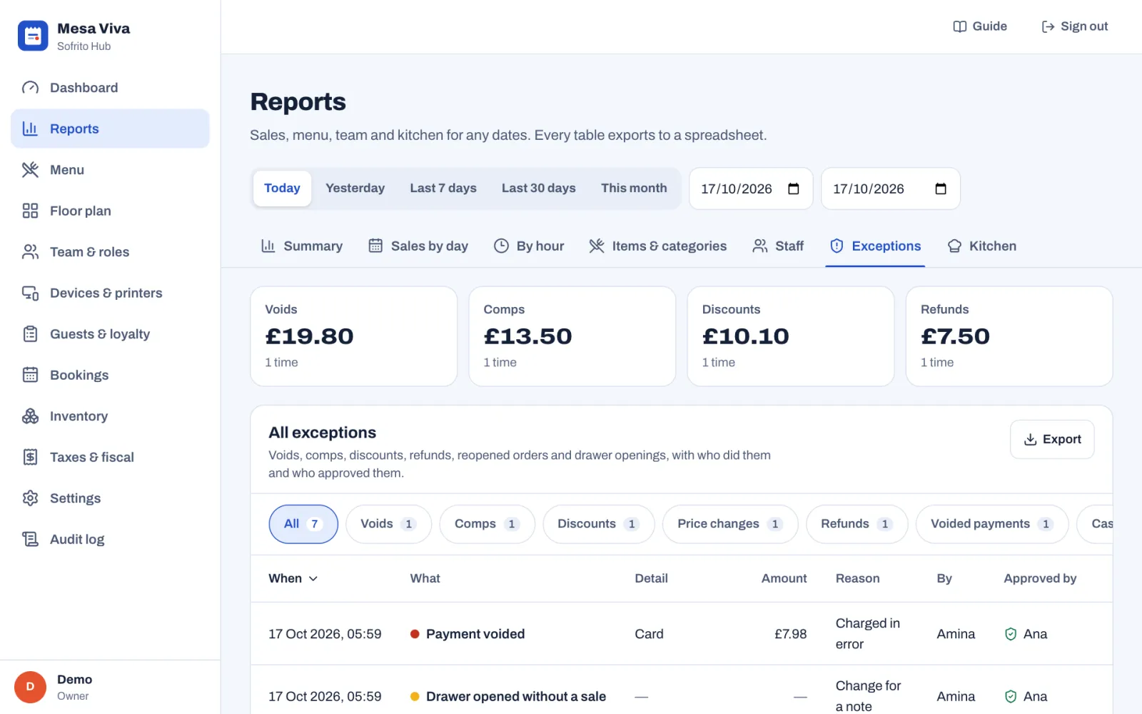Open Devices & printers
This screenshot has width=1142, height=714.
click(110, 293)
